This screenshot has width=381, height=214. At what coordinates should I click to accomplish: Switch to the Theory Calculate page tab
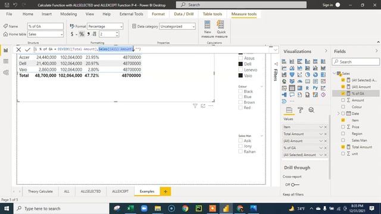pyautogui.click(x=40, y=191)
